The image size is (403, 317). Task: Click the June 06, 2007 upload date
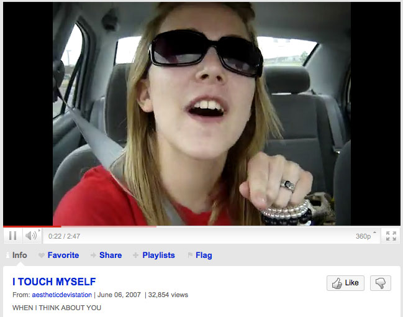[x=119, y=295]
